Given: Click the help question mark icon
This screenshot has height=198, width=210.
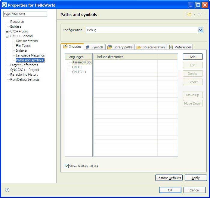Looking at the screenshot, I should click(x=7, y=190).
